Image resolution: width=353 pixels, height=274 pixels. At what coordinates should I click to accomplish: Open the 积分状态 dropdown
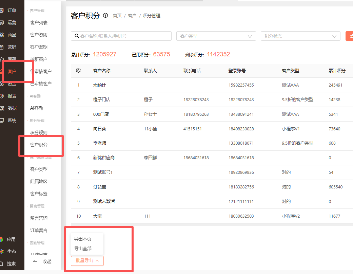point(300,36)
